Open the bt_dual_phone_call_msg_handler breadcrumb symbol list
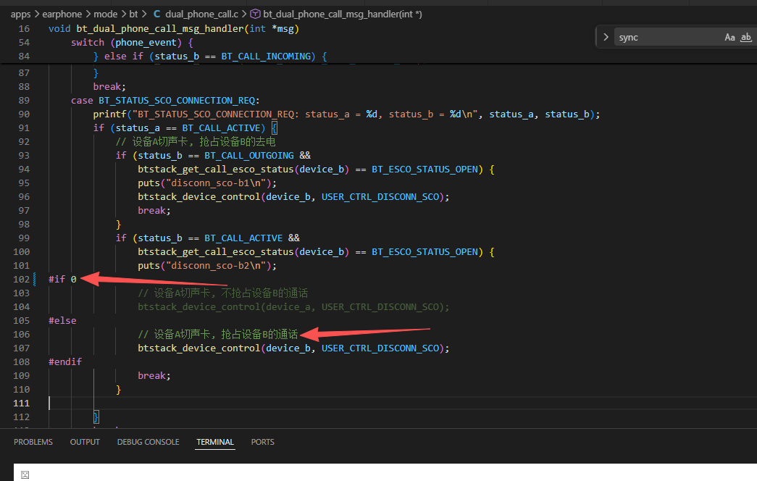 pyautogui.click(x=343, y=14)
